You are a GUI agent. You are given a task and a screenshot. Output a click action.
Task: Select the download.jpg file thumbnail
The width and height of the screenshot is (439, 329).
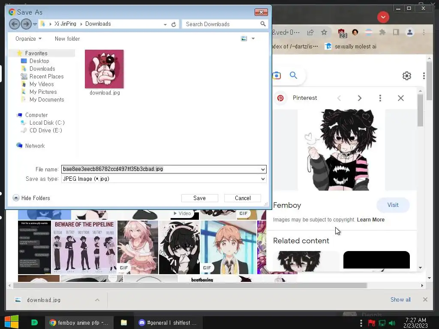click(x=105, y=69)
